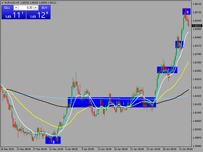Image resolution: width=203 pixels, height=152 pixels.
Task: Collapse one-click panel via triangle beside EURAUDi
Action: (2, 3)
